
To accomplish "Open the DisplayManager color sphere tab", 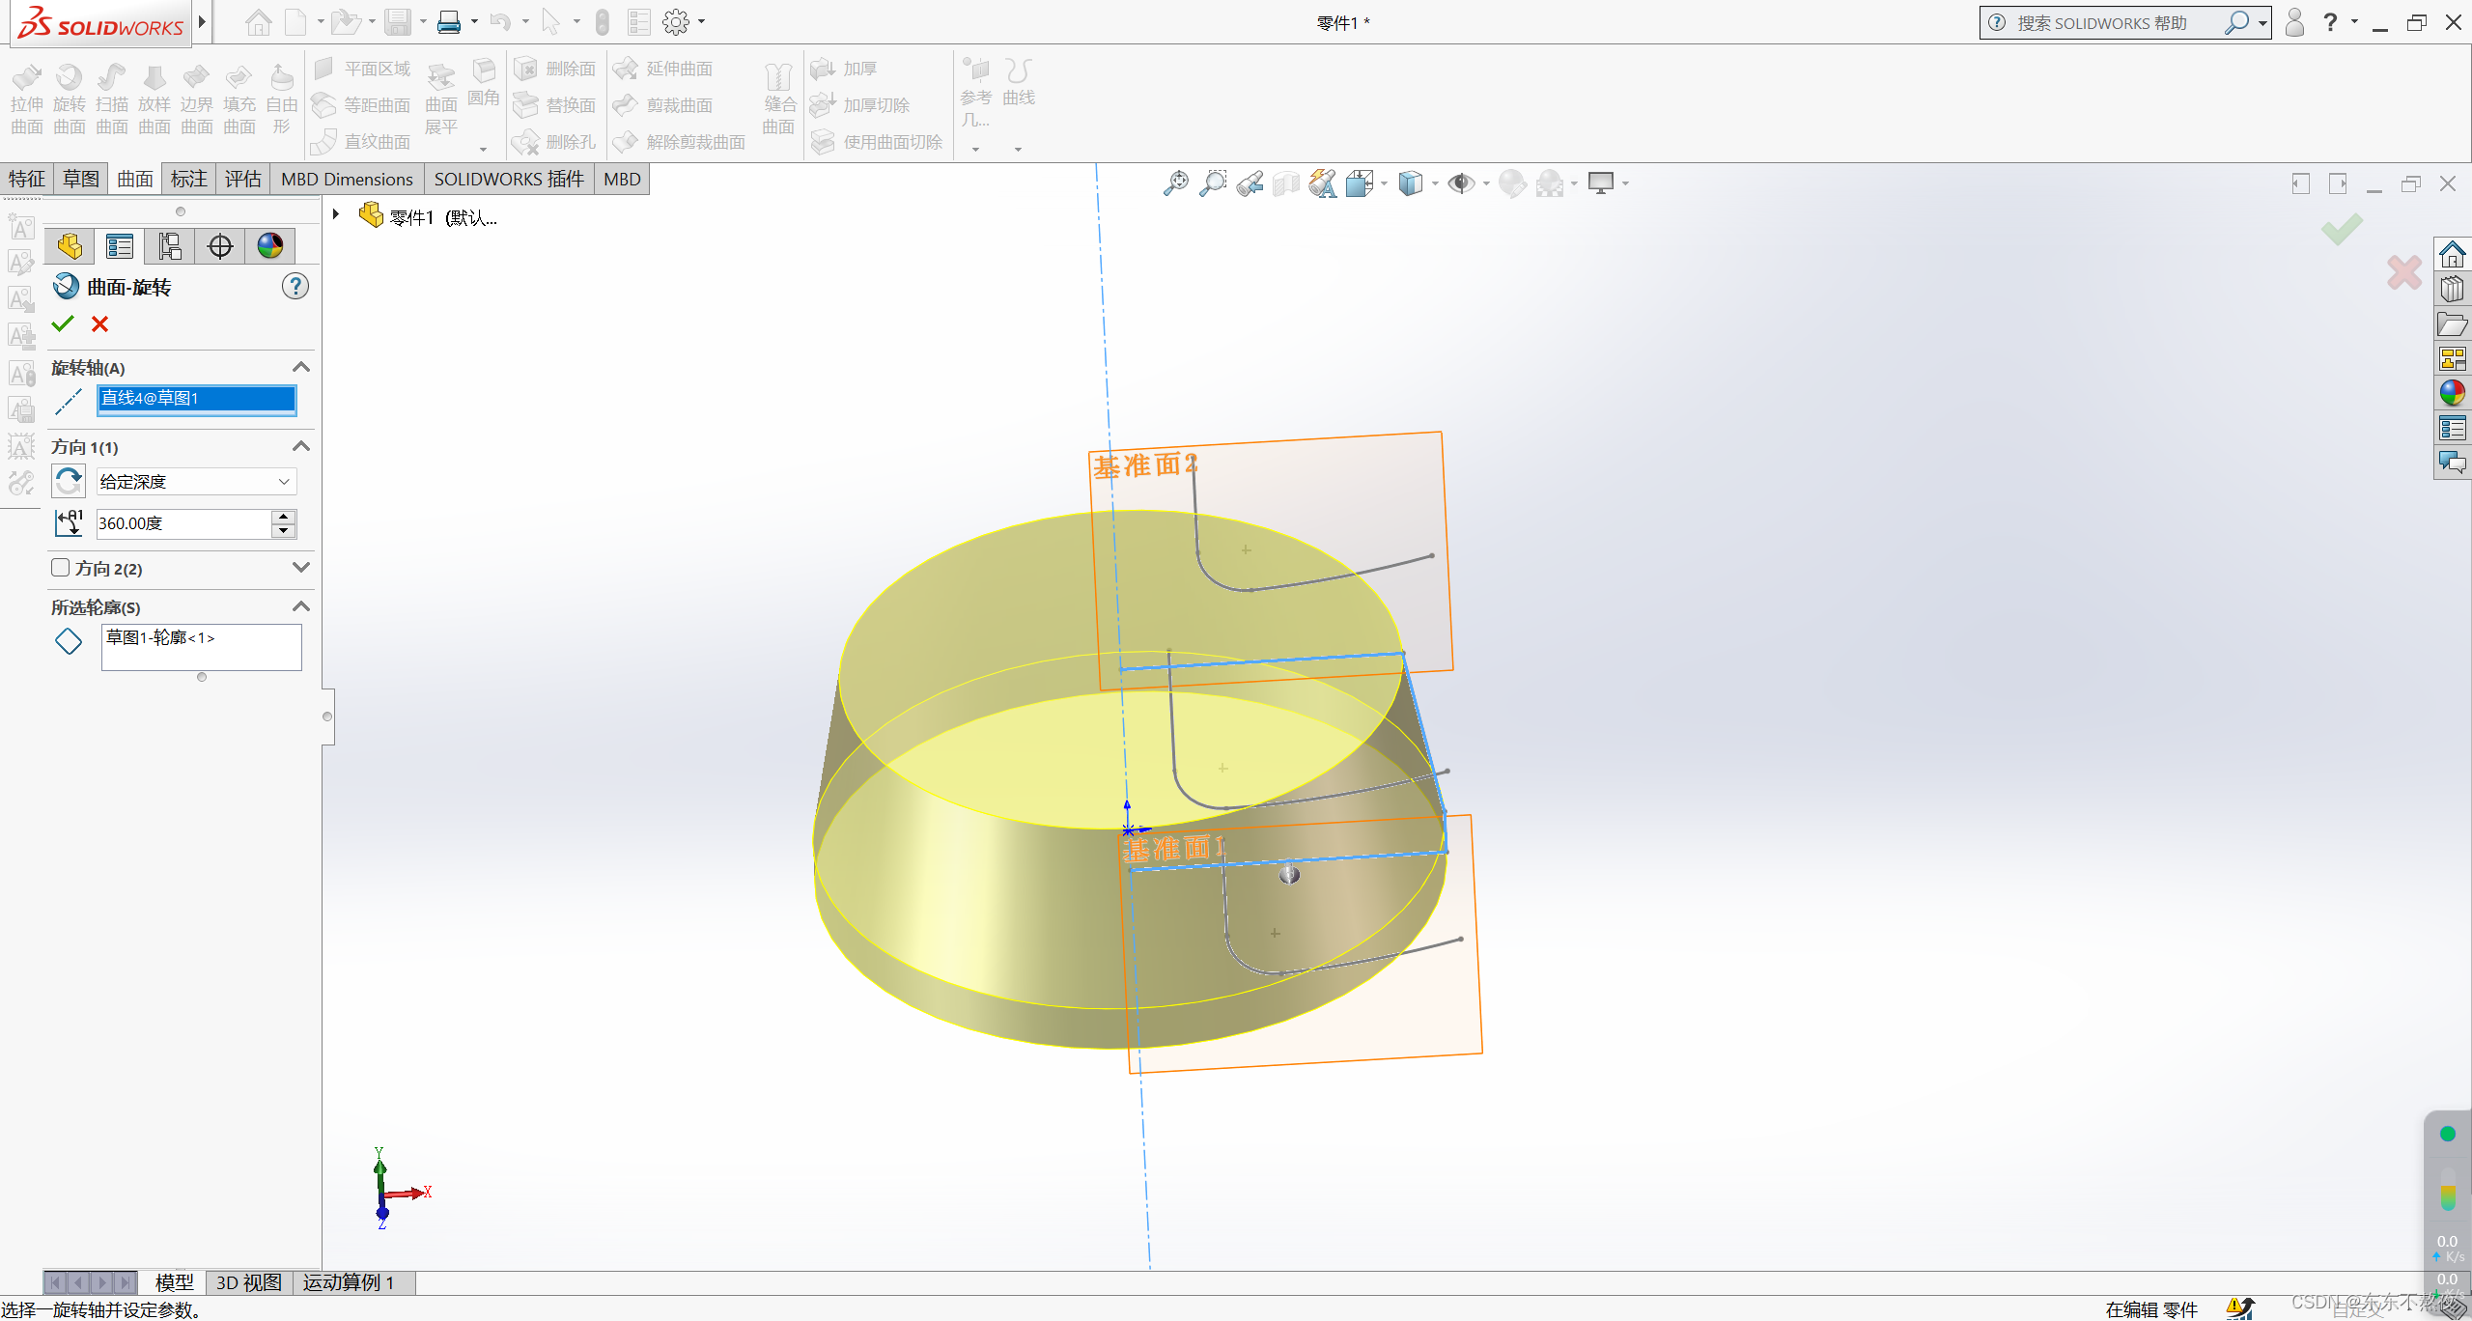I will [270, 246].
